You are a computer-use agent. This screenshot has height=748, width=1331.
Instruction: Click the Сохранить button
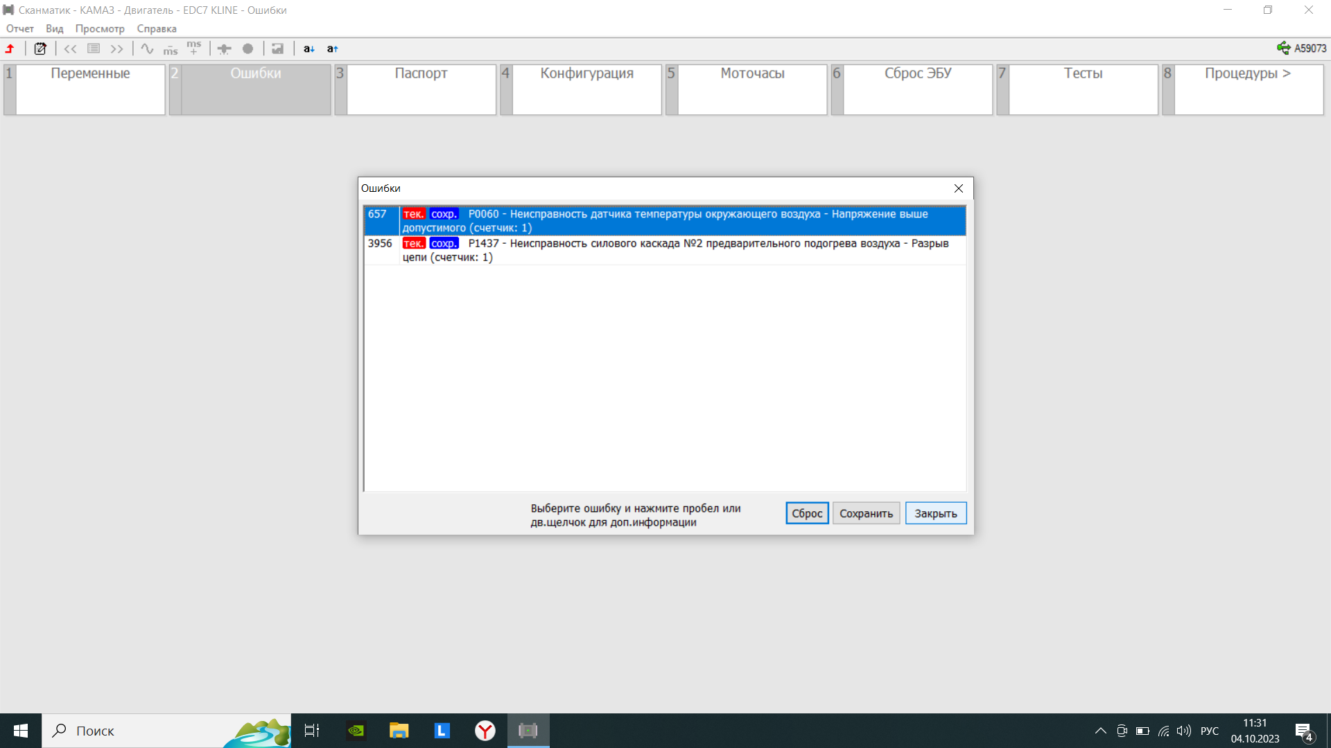(866, 513)
